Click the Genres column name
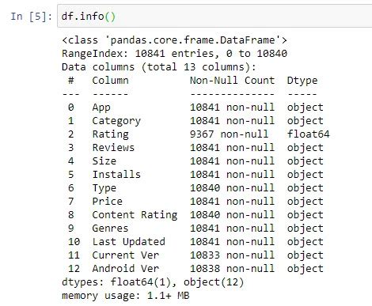 [x=110, y=229]
